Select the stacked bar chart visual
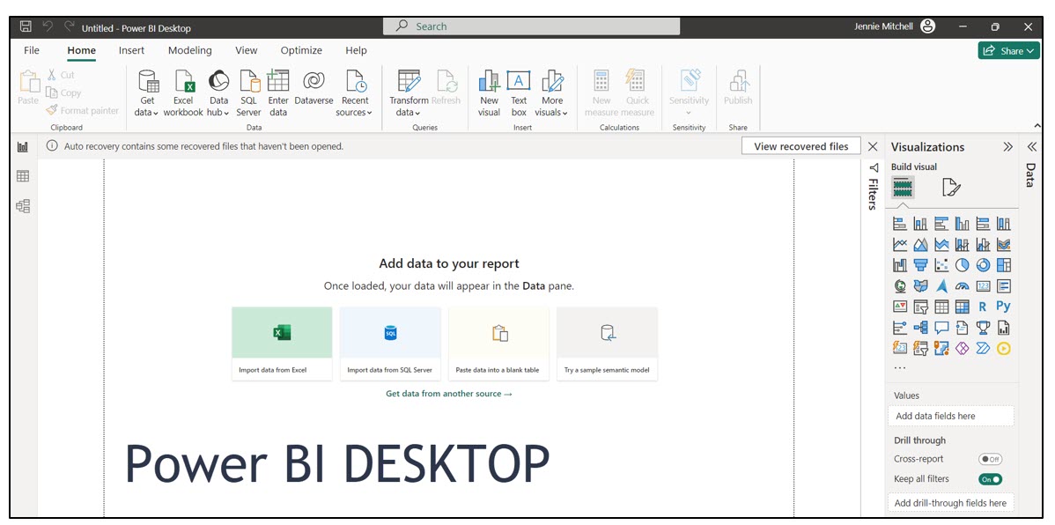This screenshot has width=1055, height=525. click(900, 224)
